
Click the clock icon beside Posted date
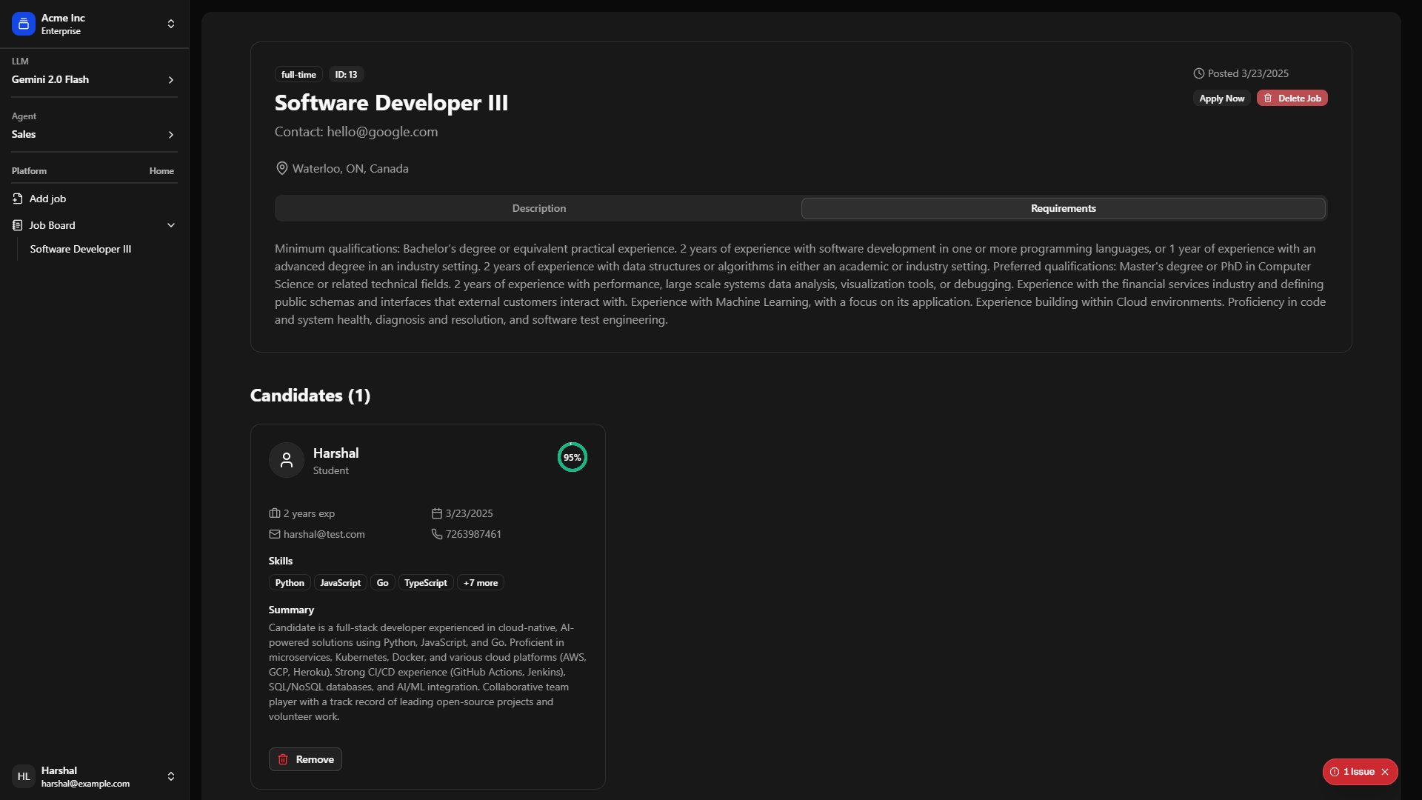pos(1199,73)
